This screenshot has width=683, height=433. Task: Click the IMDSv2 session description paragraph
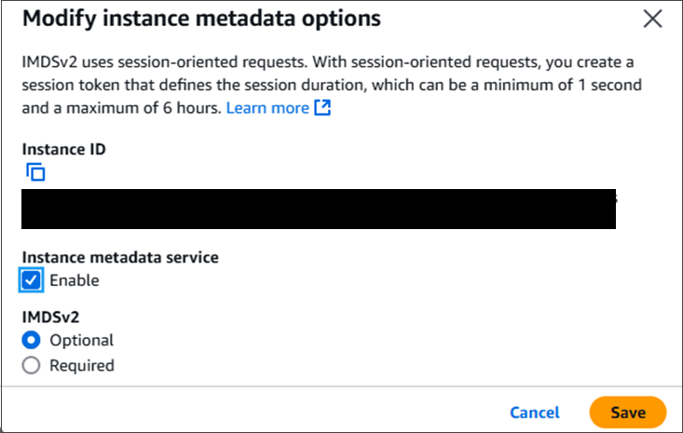[332, 85]
